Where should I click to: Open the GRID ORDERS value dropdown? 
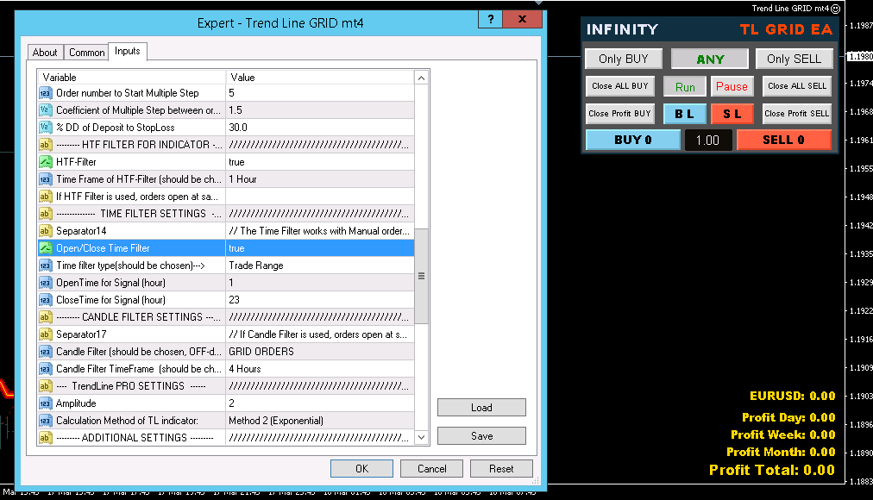pos(320,352)
